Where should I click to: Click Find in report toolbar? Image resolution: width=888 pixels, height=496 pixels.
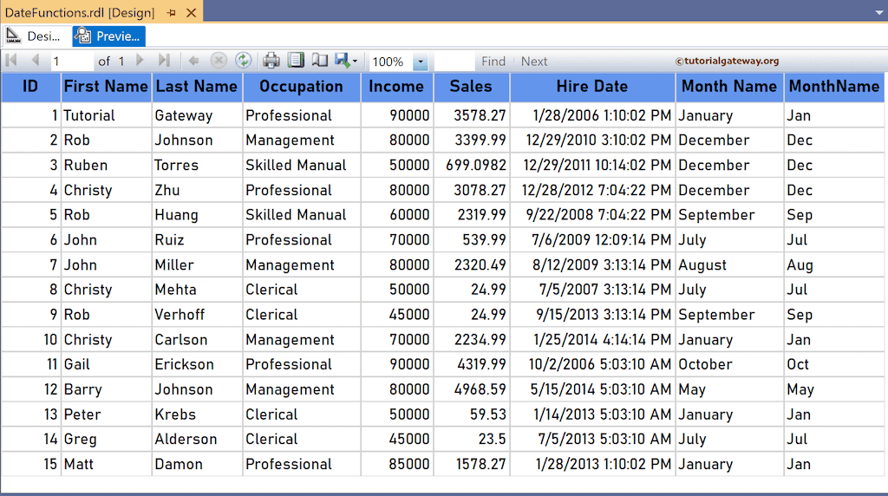[x=493, y=62]
